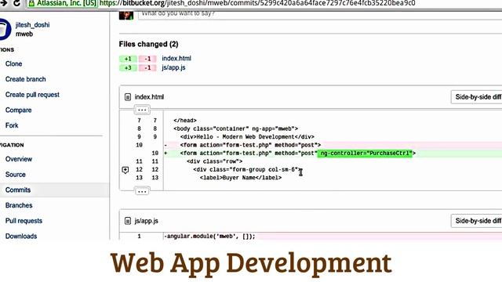Select Create branch in the sidebar

click(x=26, y=79)
